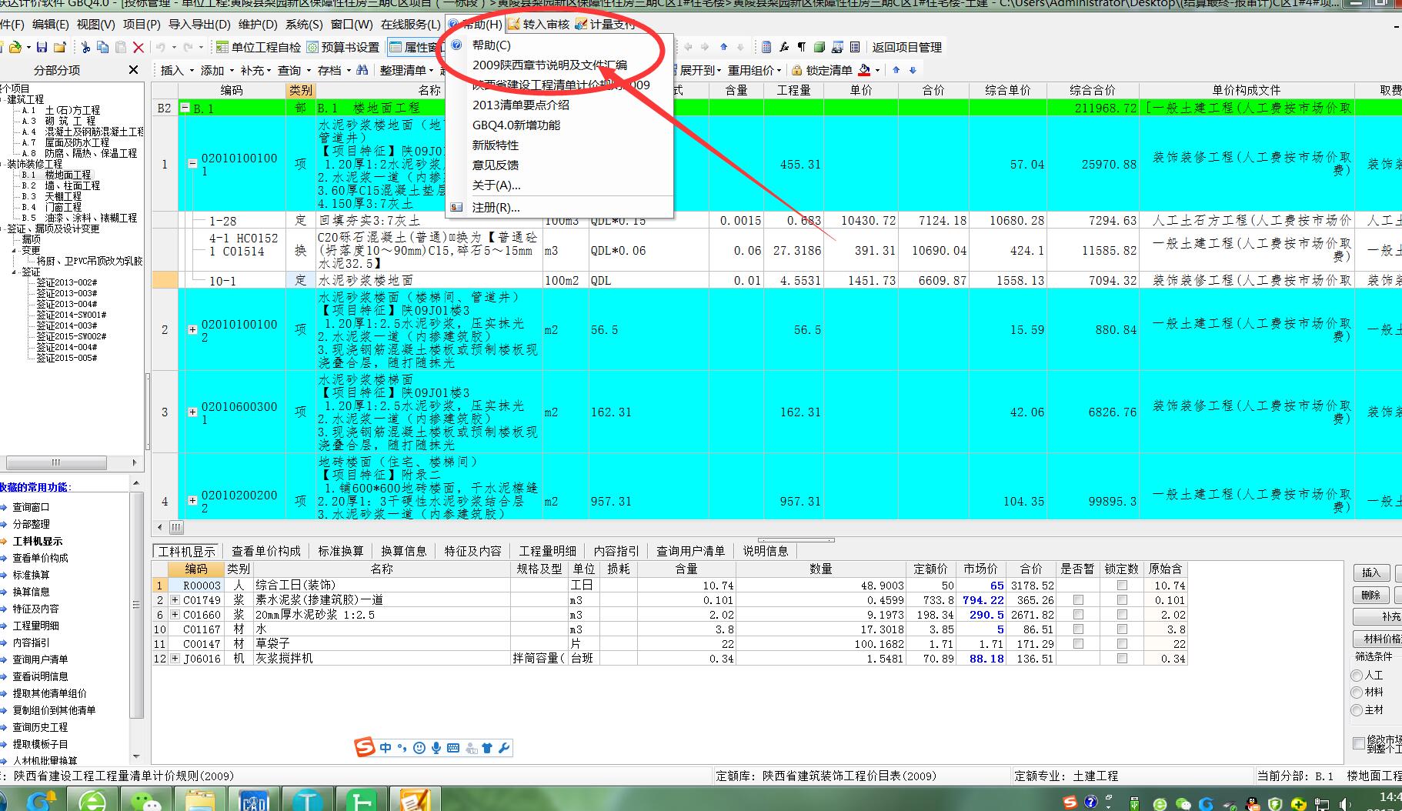Expand material J06016 灰浆搅拌机 row
Image resolution: width=1402 pixels, height=811 pixels.
coord(175,659)
